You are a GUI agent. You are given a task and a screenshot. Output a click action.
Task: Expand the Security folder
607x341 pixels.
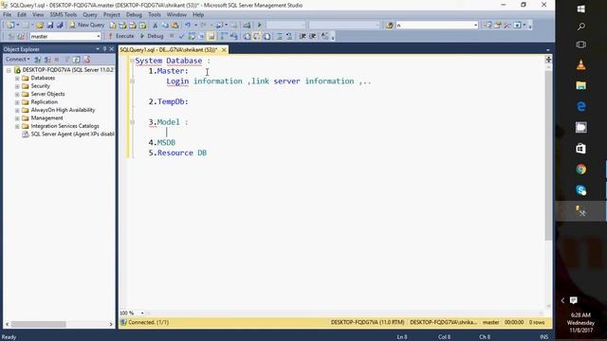[x=17, y=86]
